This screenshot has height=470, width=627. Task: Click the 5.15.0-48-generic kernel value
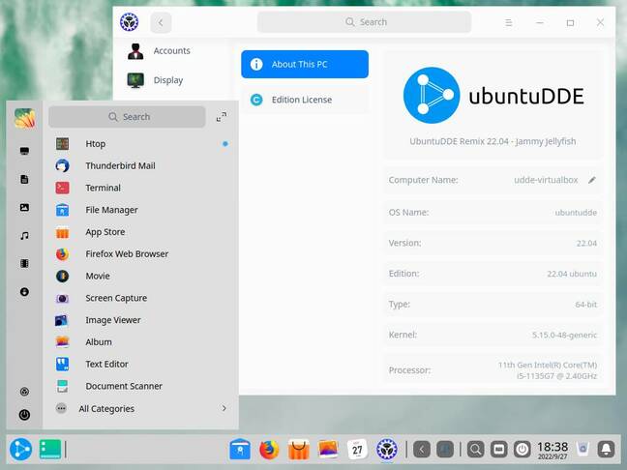(x=564, y=335)
